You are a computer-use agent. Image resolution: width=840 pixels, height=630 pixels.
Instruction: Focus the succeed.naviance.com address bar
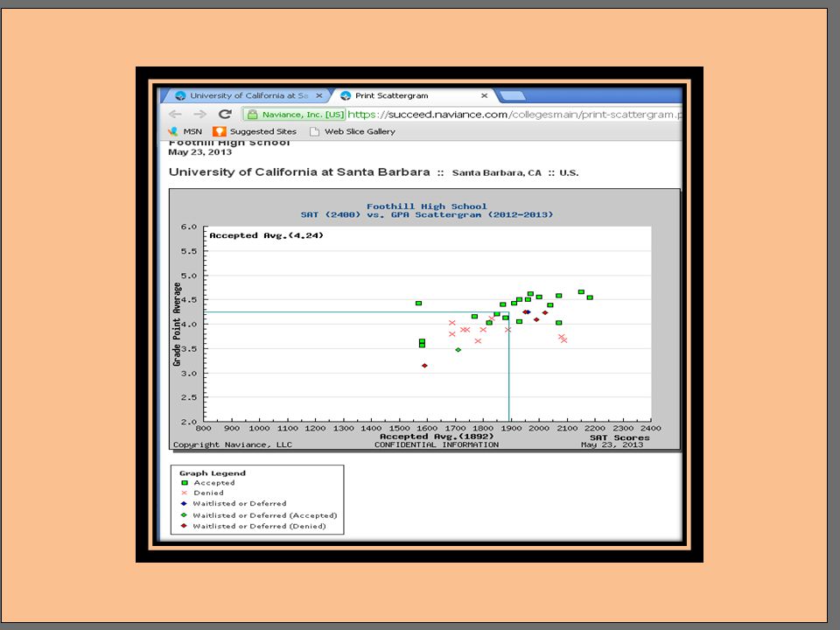tap(514, 114)
